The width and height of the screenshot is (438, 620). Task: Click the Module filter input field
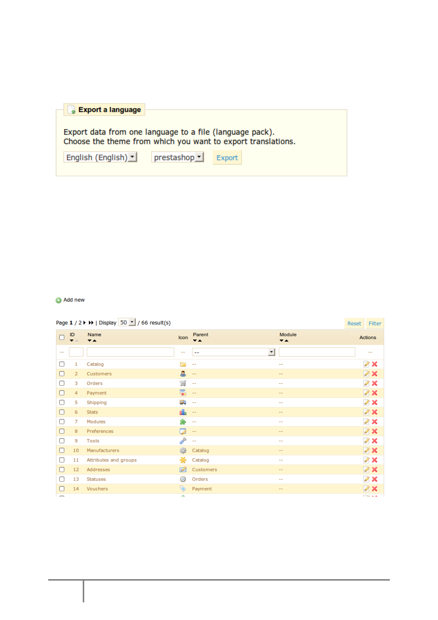click(317, 352)
